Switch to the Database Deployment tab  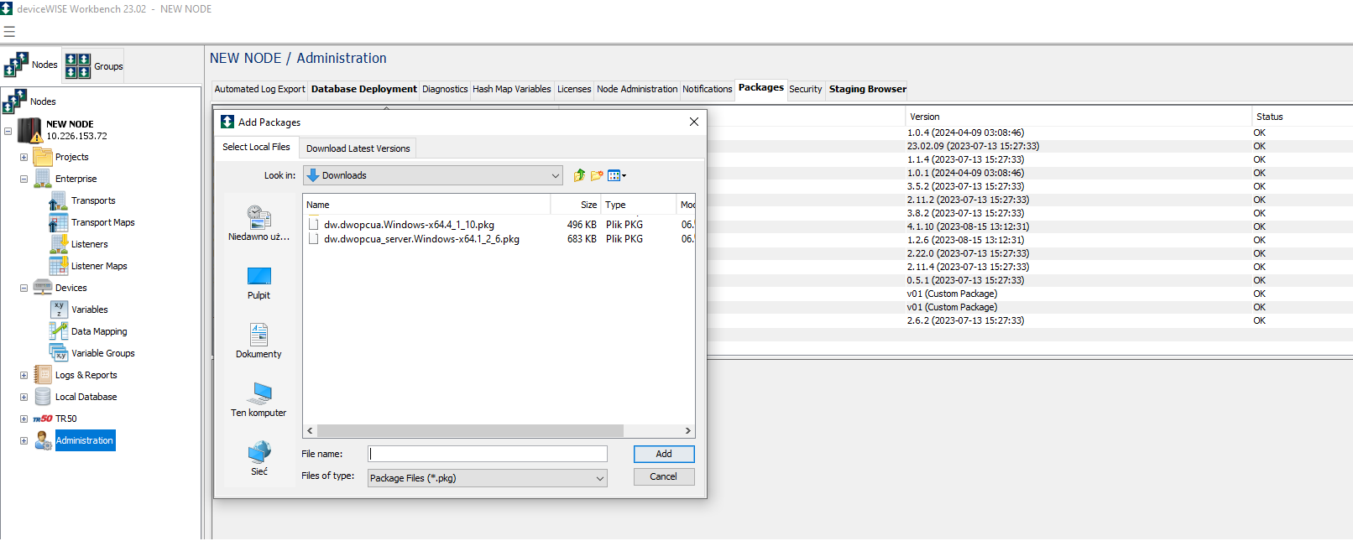point(363,89)
